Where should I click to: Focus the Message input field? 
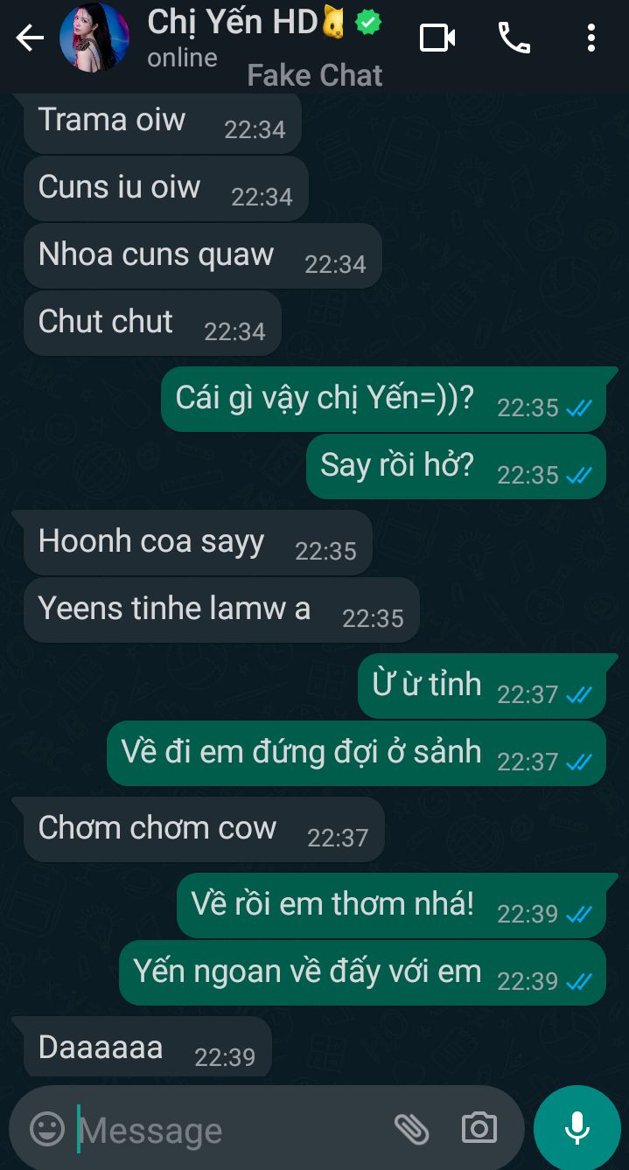227,1131
